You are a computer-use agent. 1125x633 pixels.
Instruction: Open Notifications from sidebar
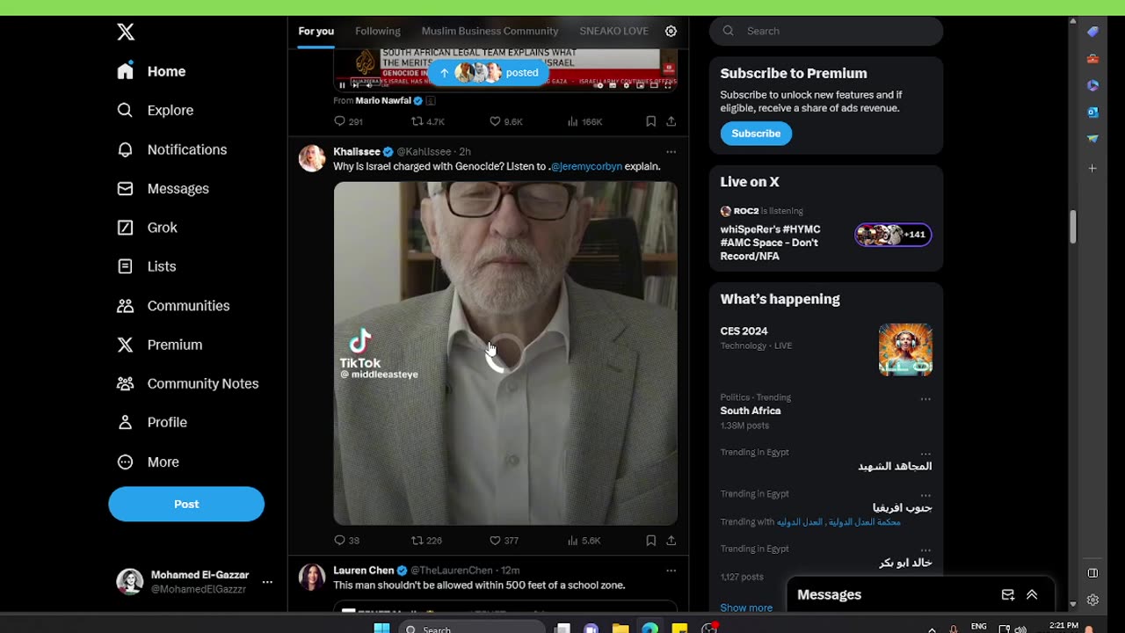click(171, 149)
